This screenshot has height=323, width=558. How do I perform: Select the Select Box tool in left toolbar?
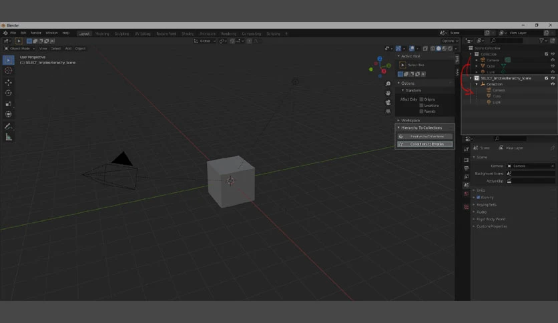pos(9,60)
